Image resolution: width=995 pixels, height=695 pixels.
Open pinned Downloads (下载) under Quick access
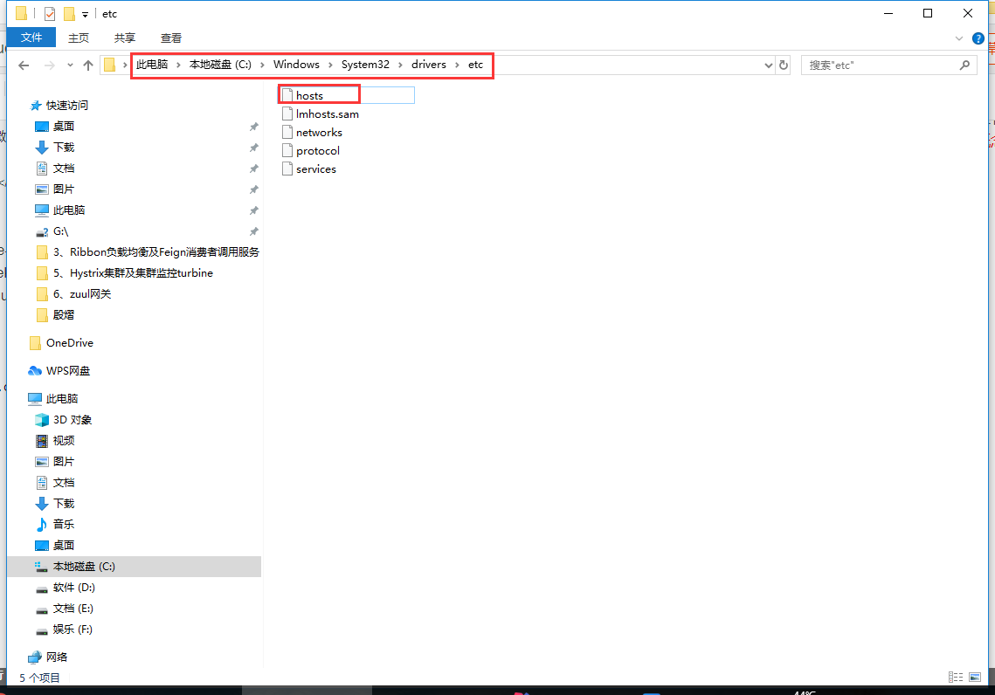point(64,147)
